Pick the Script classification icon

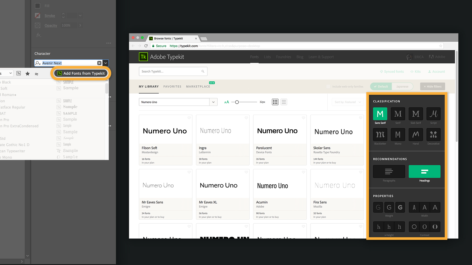(x=433, y=114)
